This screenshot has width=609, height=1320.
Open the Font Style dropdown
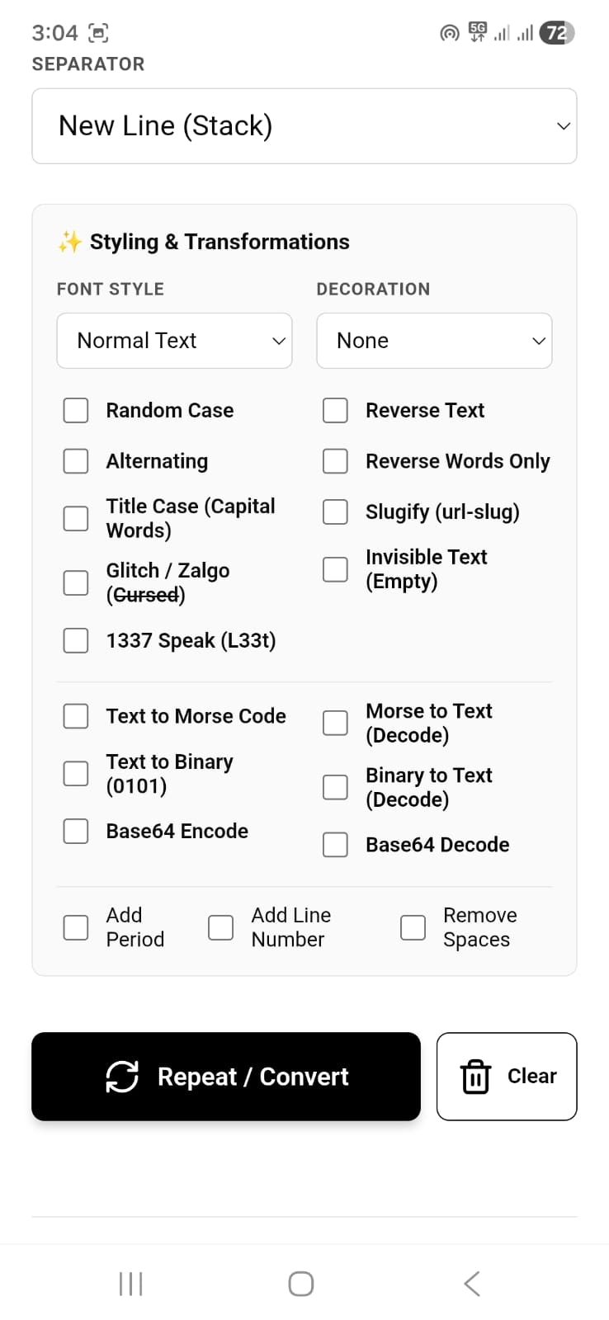click(x=174, y=340)
